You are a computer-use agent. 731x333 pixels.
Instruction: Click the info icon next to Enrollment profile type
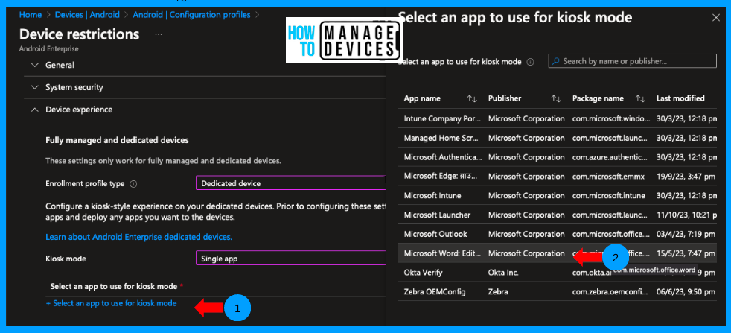pos(133,184)
